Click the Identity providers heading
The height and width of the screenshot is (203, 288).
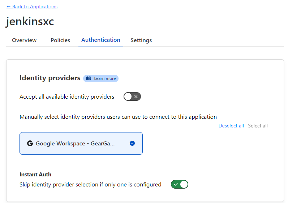pos(50,78)
